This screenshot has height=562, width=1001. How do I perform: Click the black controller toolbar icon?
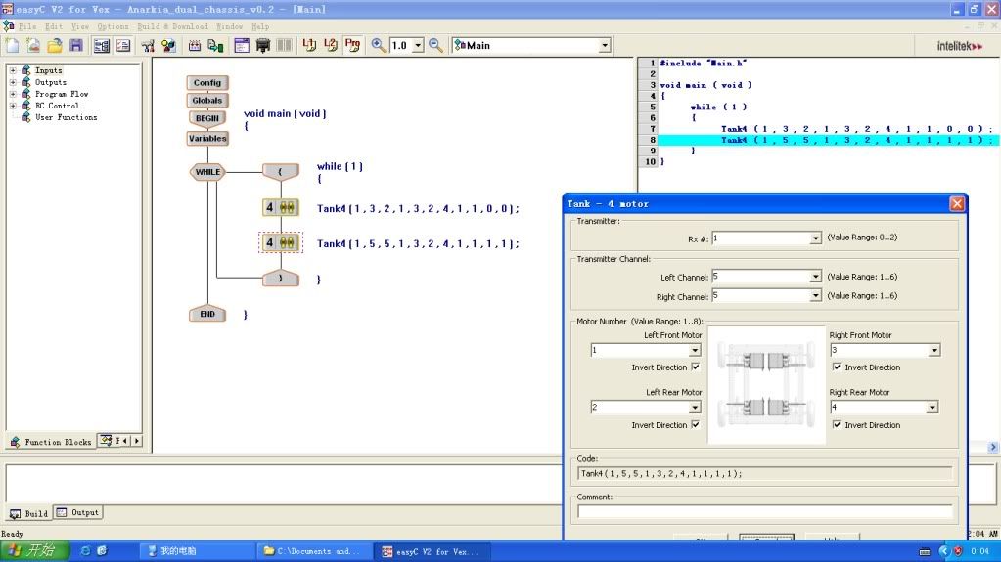pos(263,45)
